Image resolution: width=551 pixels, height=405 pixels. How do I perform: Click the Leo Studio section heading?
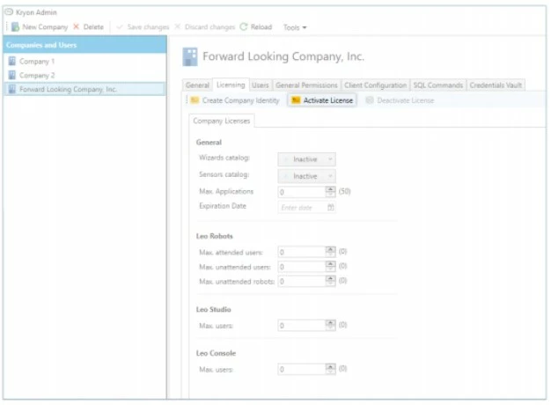point(213,309)
